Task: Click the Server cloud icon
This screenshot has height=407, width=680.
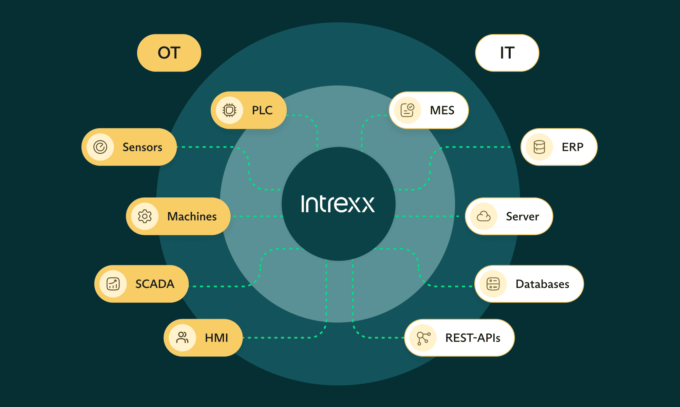Action: click(484, 216)
